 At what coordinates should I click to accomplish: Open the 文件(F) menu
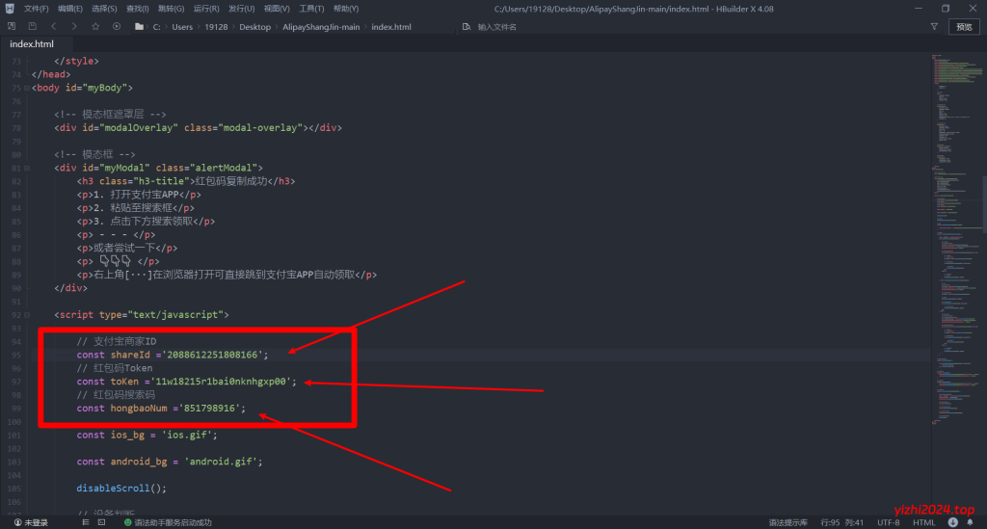(36, 8)
